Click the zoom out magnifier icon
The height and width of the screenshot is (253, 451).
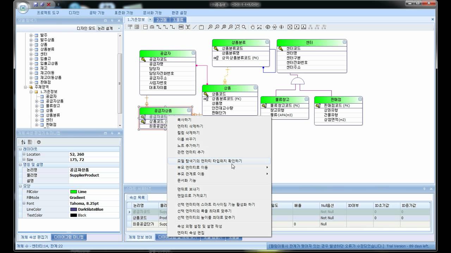(x=217, y=27)
